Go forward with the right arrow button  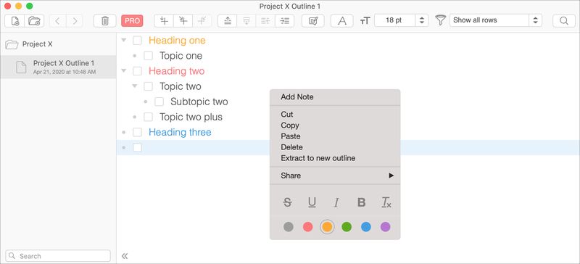pyautogui.click(x=75, y=21)
